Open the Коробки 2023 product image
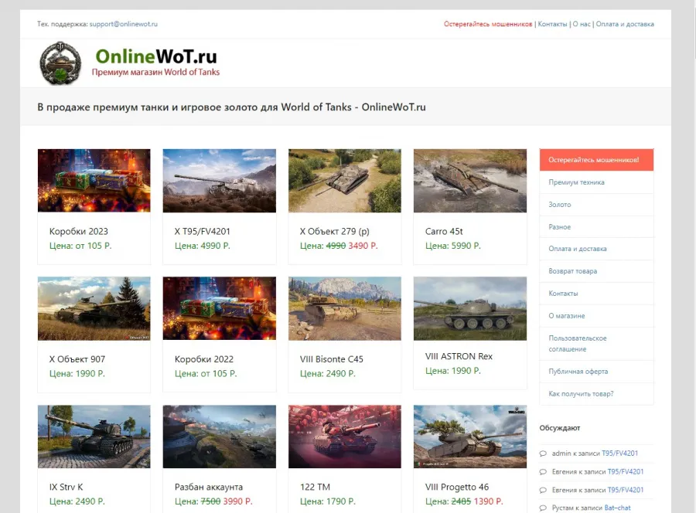Image resolution: width=696 pixels, height=513 pixels. (x=94, y=181)
